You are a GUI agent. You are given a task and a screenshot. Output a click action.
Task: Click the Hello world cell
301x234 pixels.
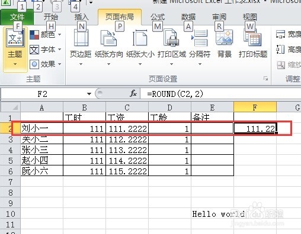[x=212, y=214]
